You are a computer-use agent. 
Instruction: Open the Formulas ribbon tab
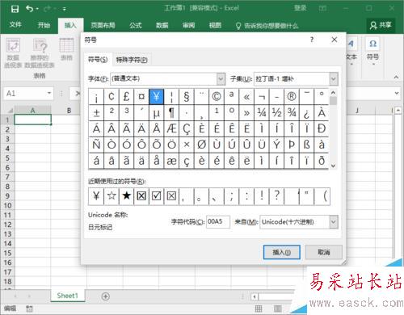click(136, 25)
